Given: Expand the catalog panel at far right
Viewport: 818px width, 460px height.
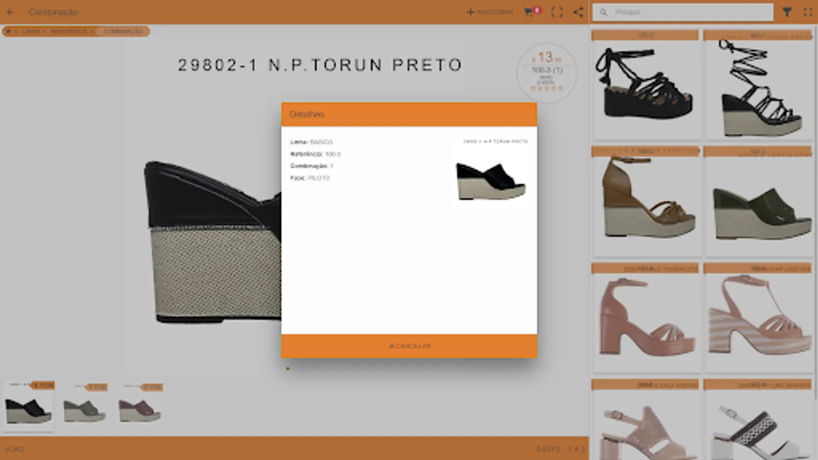Looking at the screenshot, I should [x=808, y=12].
